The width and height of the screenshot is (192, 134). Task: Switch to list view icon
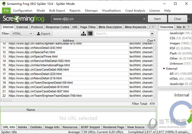point(90,34)
